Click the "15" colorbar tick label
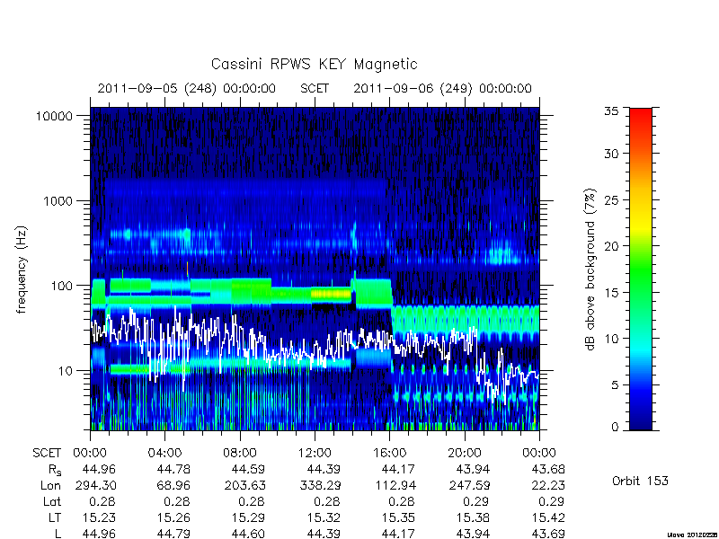Screen dimensions: 719x539 pyautogui.click(x=611, y=292)
